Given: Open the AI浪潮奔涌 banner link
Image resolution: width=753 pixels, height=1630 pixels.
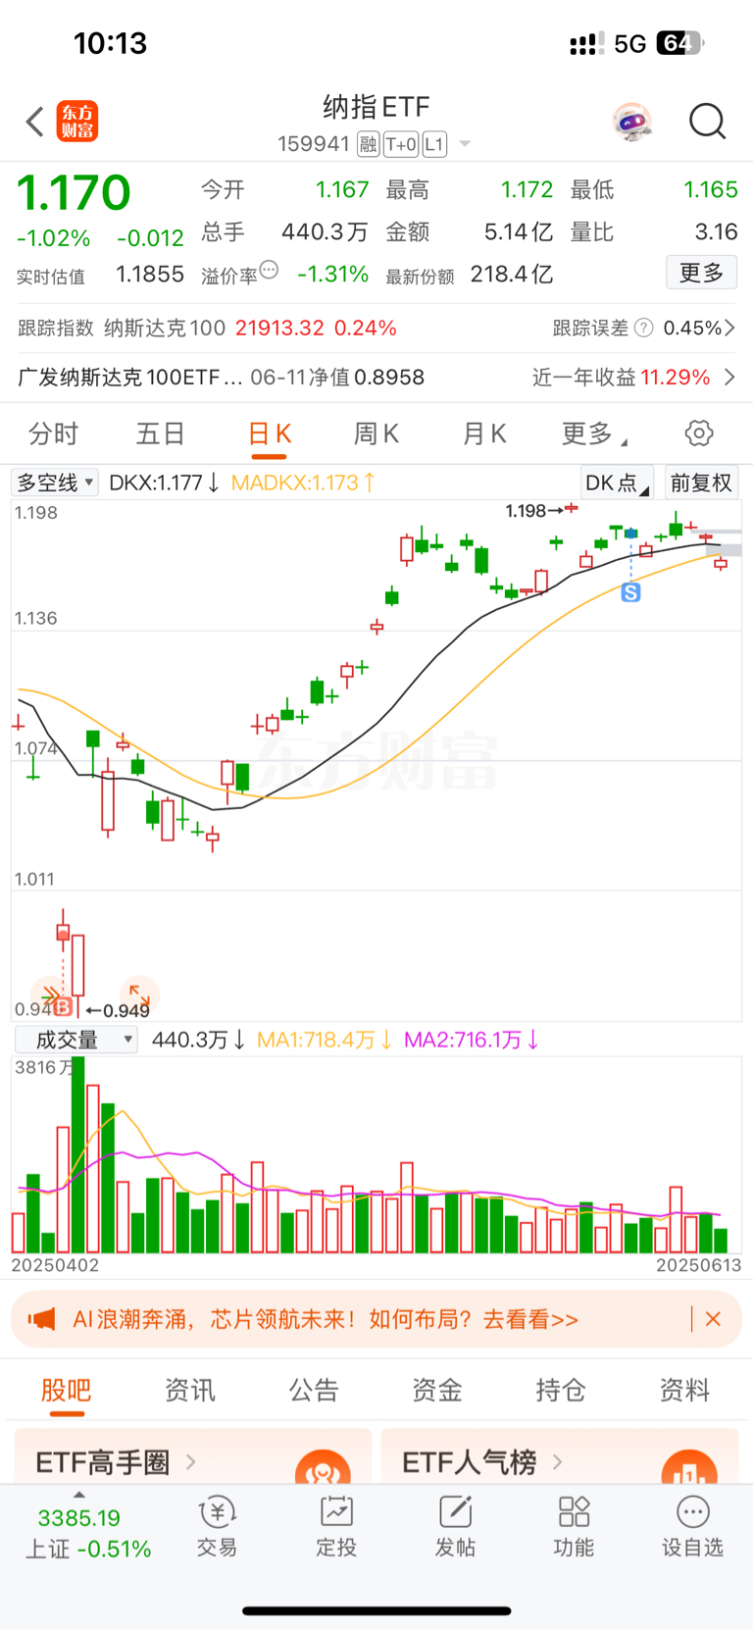Looking at the screenshot, I should click(326, 1319).
